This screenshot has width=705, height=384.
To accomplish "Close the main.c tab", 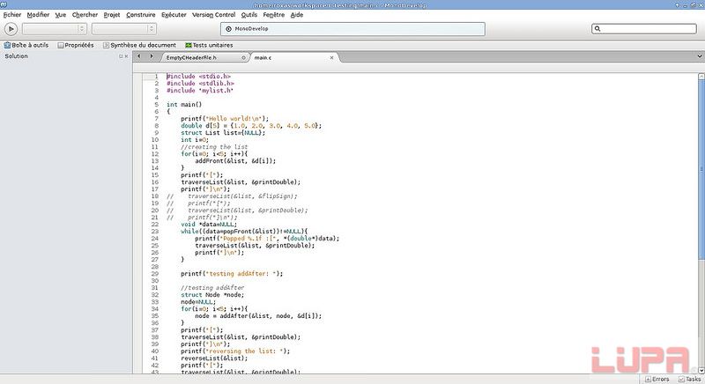I will [x=332, y=57].
